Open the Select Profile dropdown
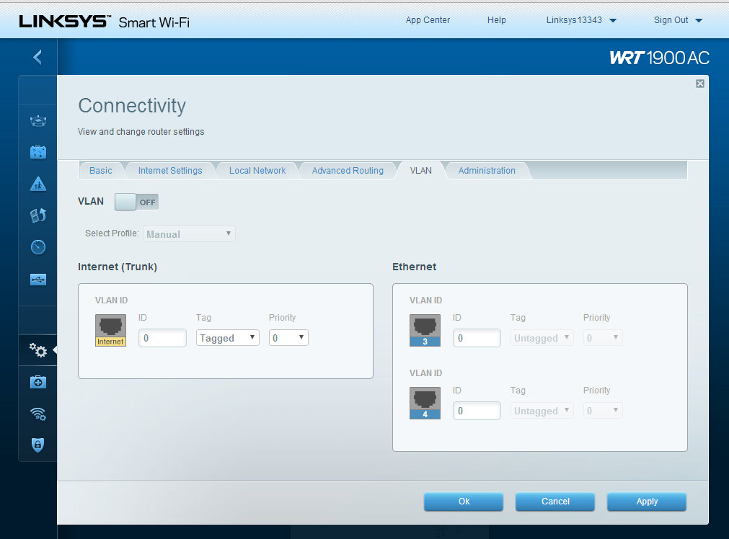 [189, 233]
